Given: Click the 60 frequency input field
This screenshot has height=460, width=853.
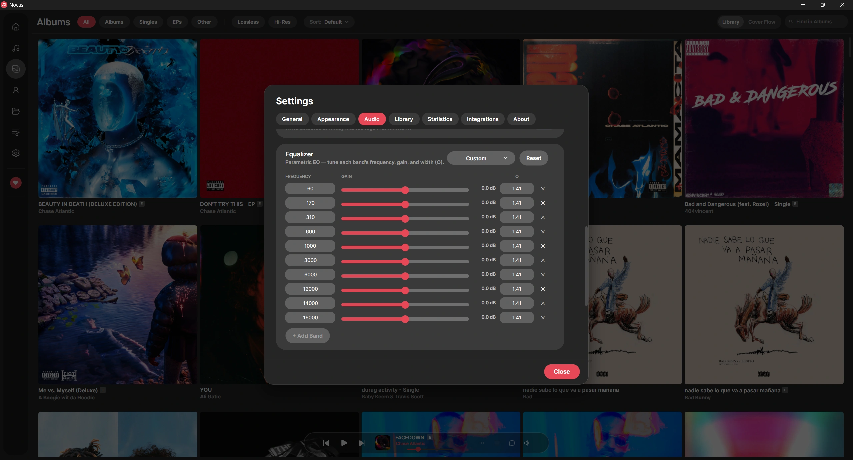Looking at the screenshot, I should point(310,189).
